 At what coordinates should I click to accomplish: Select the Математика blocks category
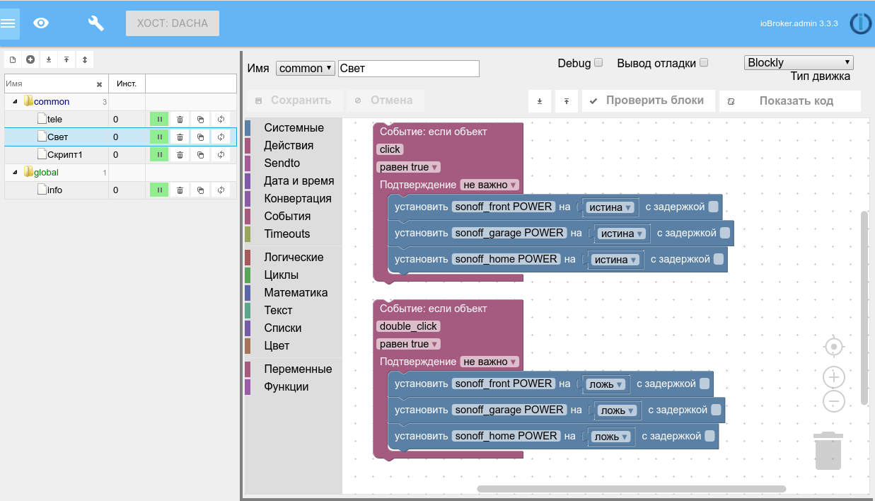point(296,293)
